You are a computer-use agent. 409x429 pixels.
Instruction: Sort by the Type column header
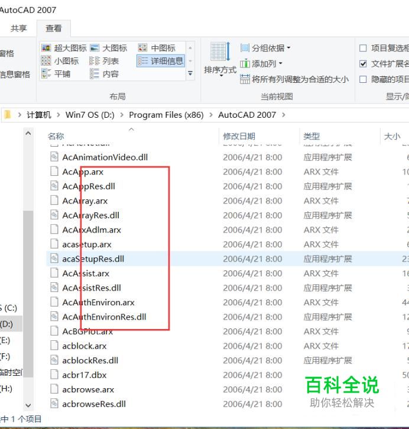pyautogui.click(x=311, y=136)
